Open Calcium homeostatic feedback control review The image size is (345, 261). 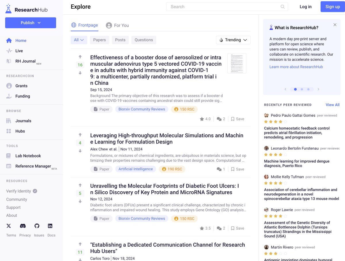297,133
